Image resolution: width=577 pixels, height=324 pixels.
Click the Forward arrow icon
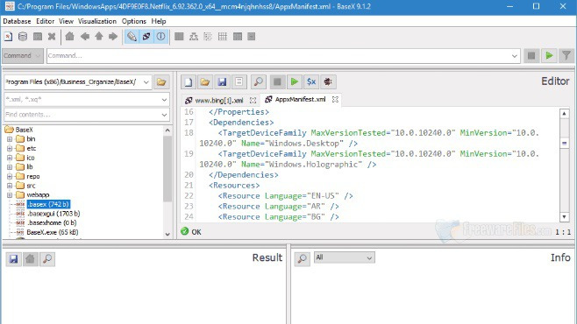[x=113, y=37]
